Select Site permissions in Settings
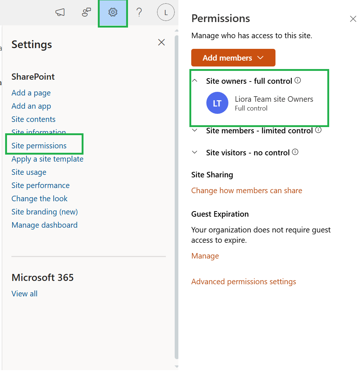 coord(39,146)
